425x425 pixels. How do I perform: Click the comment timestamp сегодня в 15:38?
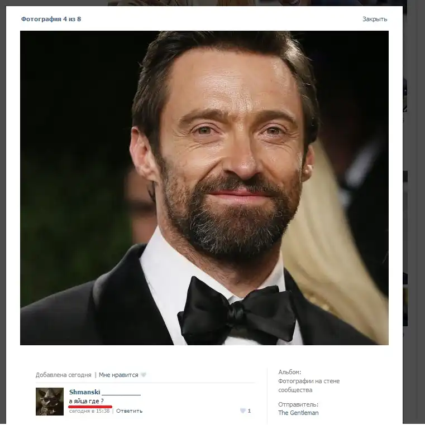89,411
